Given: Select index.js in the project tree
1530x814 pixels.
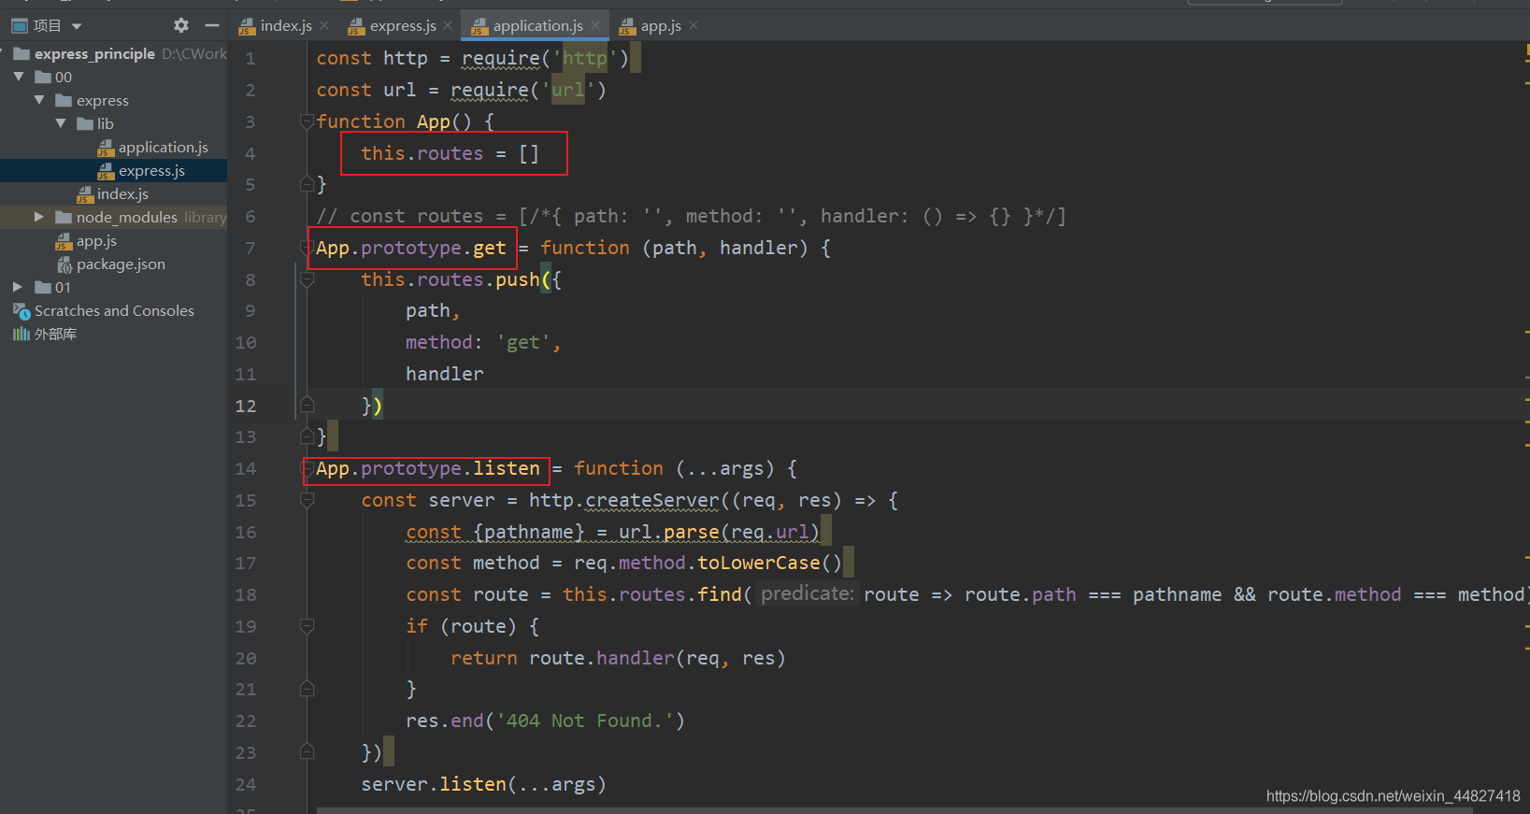Looking at the screenshot, I should click(122, 193).
